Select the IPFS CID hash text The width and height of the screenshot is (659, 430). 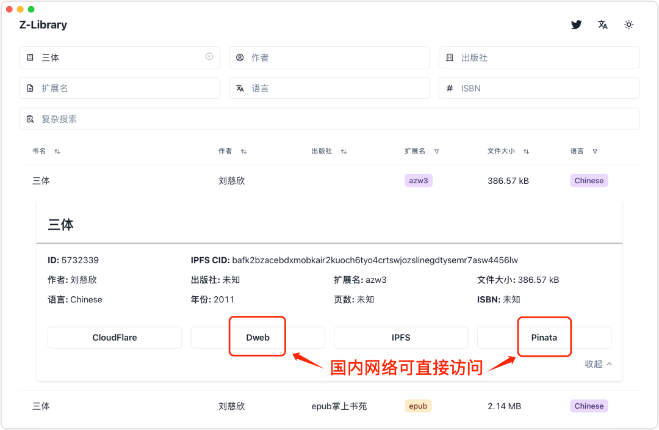[375, 260]
